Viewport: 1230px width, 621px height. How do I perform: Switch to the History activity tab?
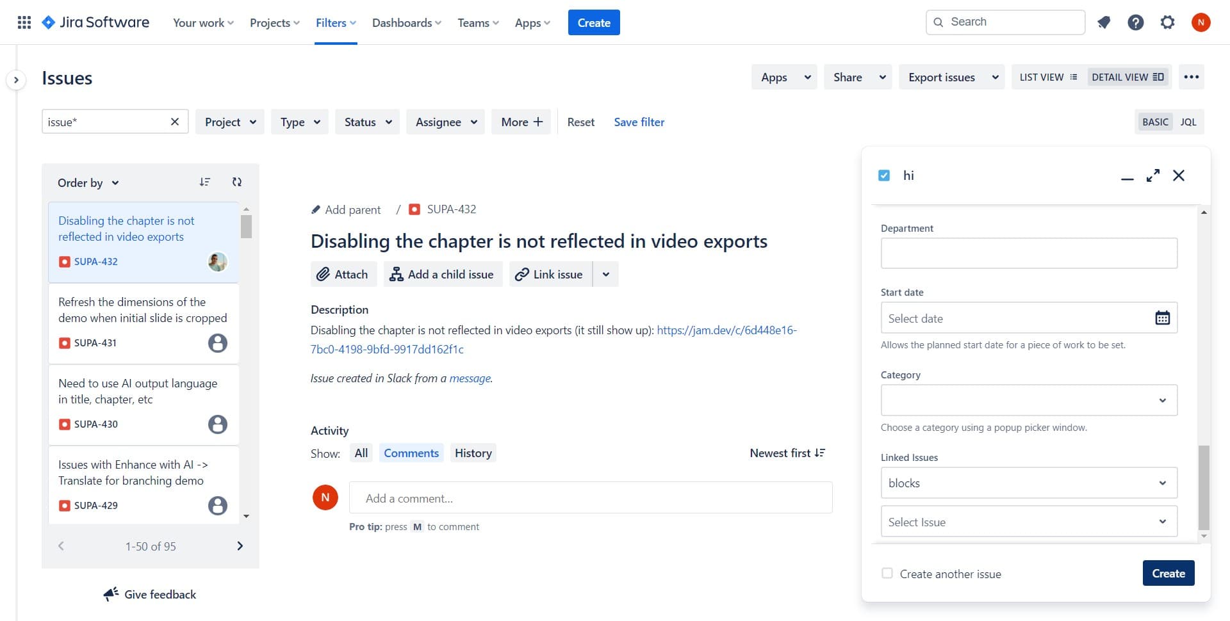(x=473, y=453)
